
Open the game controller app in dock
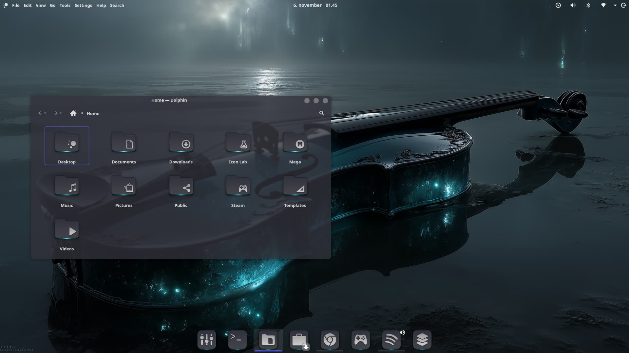(360, 340)
